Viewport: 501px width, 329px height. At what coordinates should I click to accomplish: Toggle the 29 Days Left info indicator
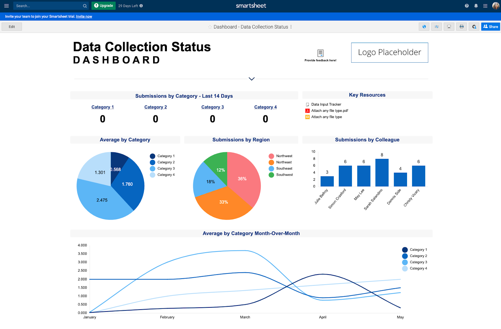[141, 6]
